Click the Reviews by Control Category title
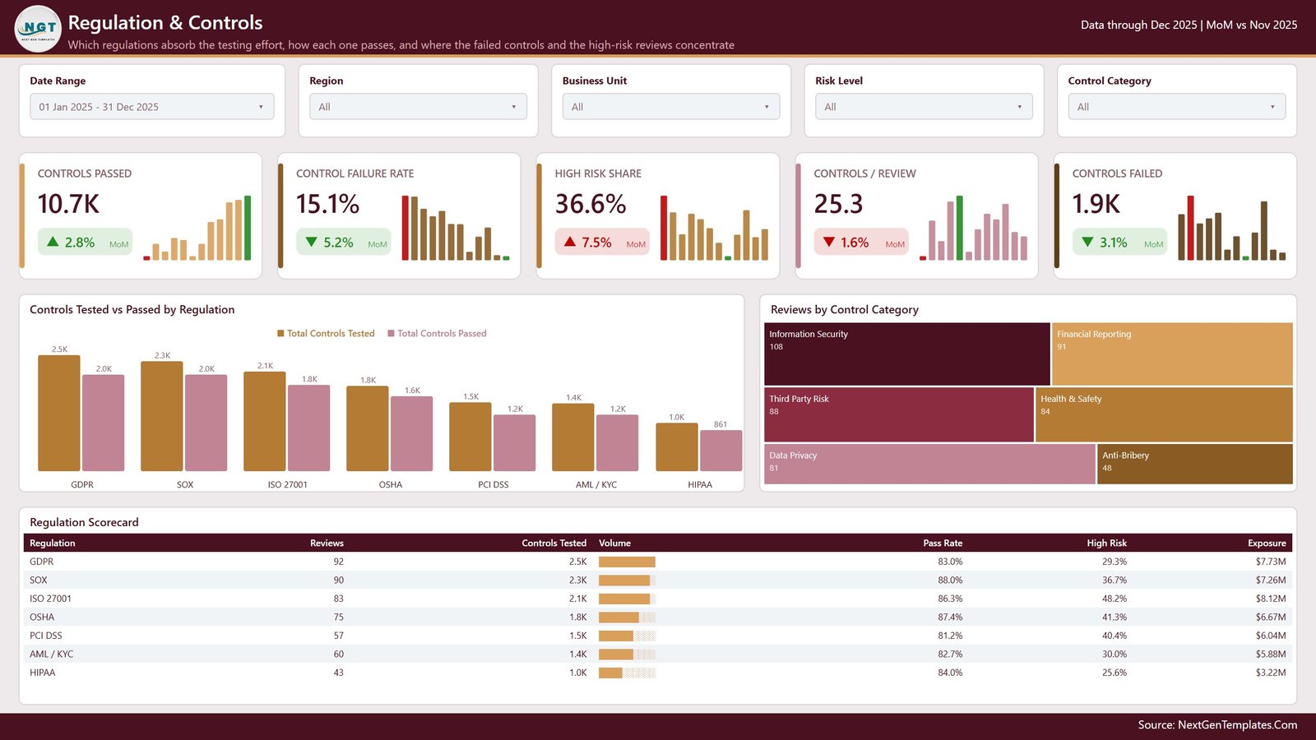Screen dimensions: 1316x740 [x=845, y=309]
